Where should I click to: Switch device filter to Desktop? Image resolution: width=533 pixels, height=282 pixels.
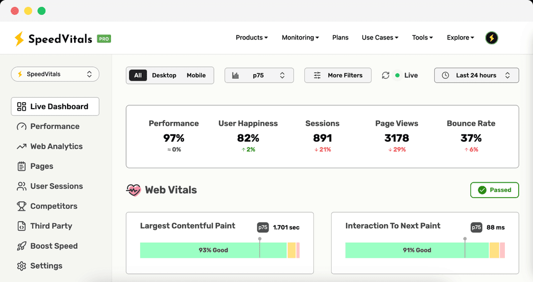tap(164, 75)
